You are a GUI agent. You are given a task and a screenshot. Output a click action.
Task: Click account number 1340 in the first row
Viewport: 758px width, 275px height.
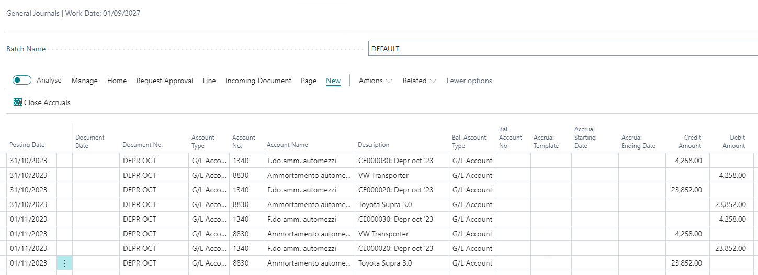click(x=241, y=161)
